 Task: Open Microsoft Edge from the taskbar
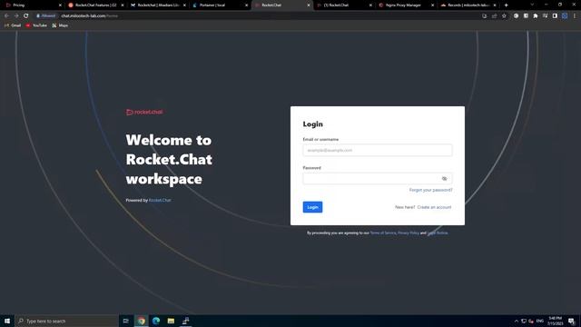click(156, 321)
